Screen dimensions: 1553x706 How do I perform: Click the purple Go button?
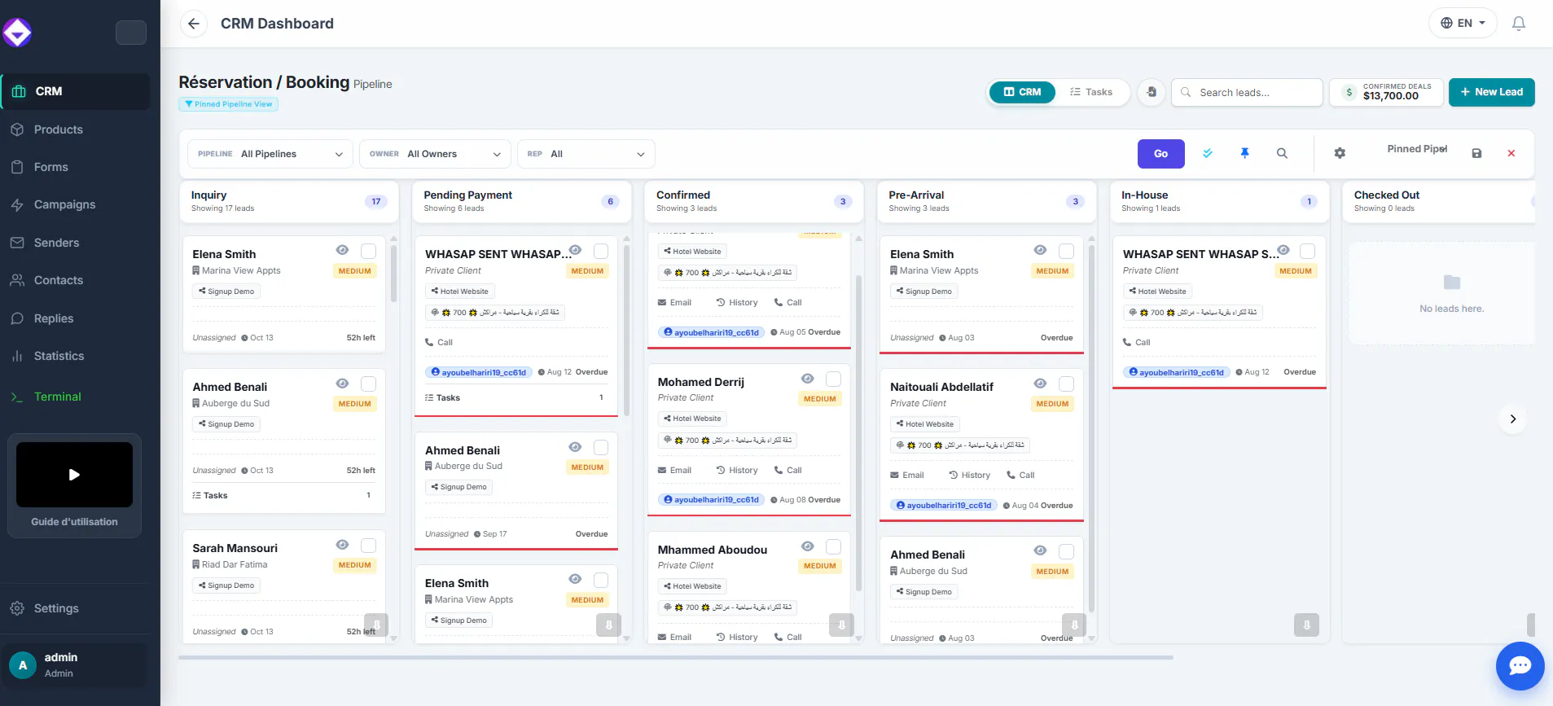coord(1160,153)
